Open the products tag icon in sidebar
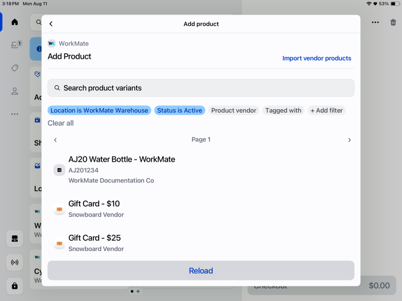The width and height of the screenshot is (402, 301). pos(15,68)
